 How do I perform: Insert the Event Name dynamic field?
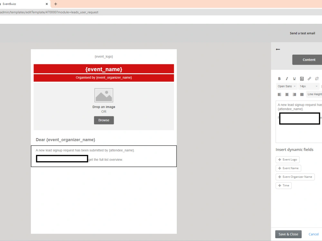point(288,168)
